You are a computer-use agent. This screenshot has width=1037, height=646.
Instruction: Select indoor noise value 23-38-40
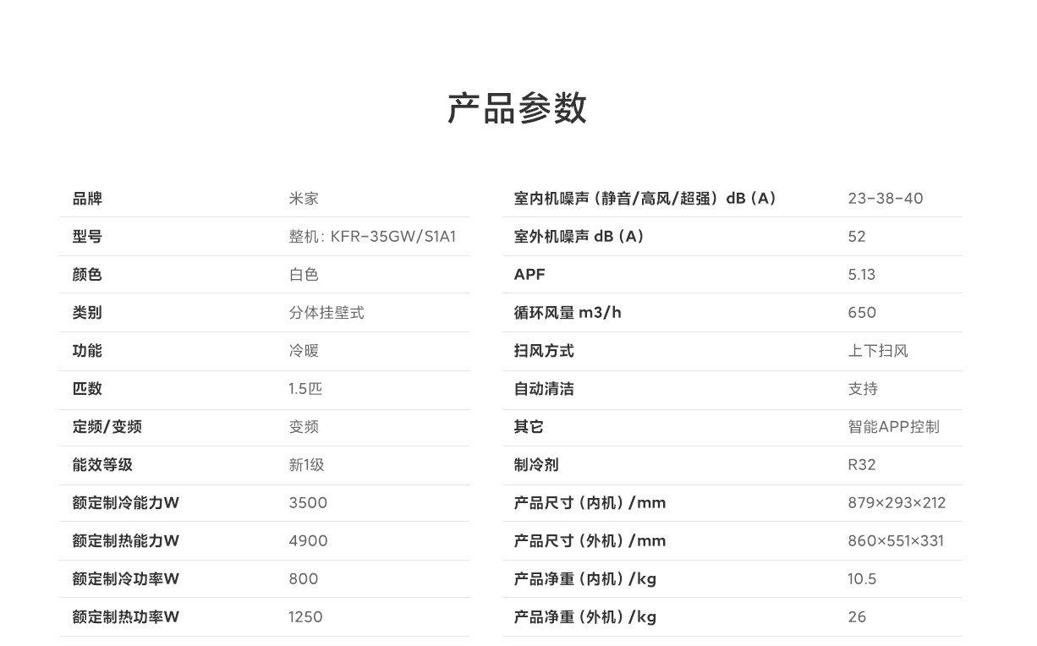tap(886, 199)
